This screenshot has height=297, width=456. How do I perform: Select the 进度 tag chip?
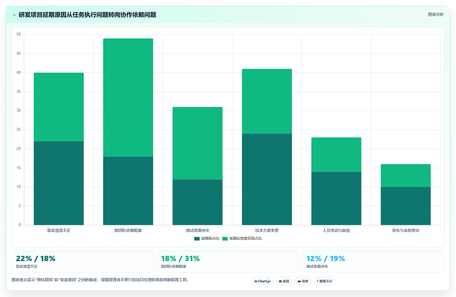303,281
